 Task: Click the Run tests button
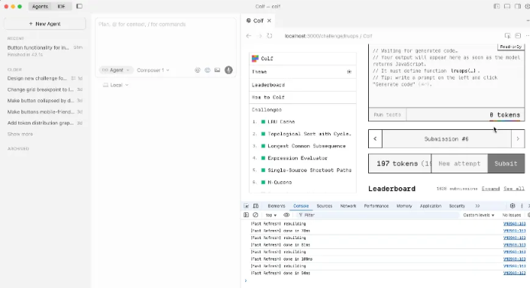click(387, 115)
